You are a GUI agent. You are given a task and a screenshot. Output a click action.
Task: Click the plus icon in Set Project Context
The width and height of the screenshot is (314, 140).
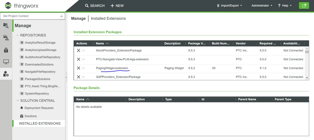pos(62,16)
